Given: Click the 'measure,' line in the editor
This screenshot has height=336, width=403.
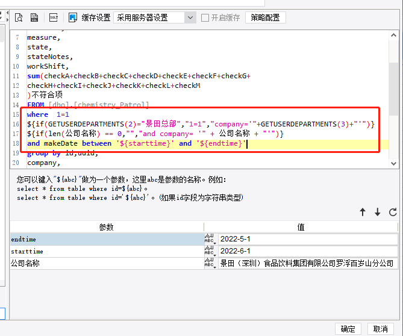Looking at the screenshot, I should [x=44, y=37].
